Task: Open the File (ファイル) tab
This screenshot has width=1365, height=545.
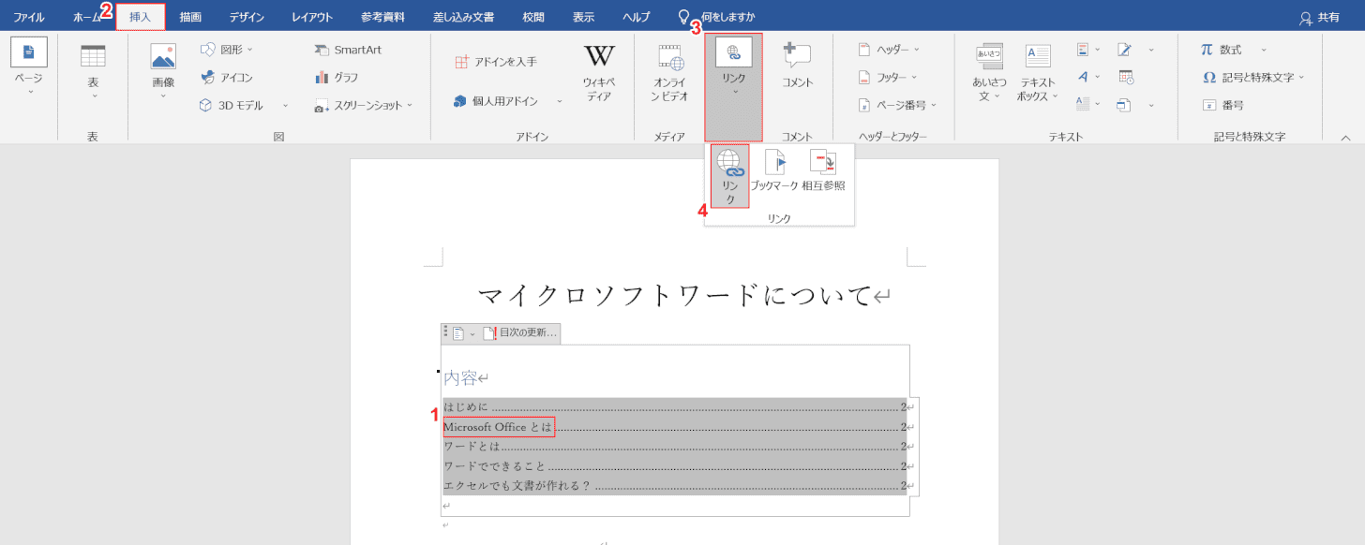Action: (x=28, y=17)
